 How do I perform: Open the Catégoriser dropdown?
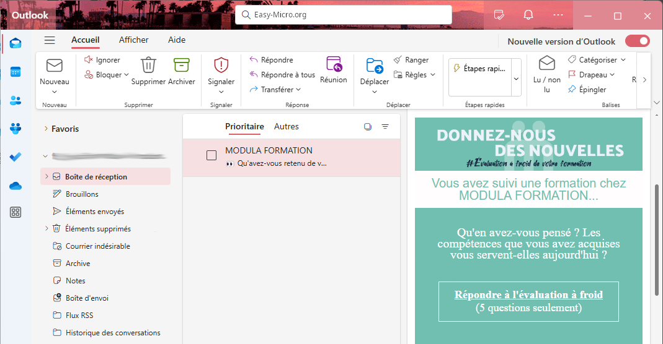click(x=623, y=60)
